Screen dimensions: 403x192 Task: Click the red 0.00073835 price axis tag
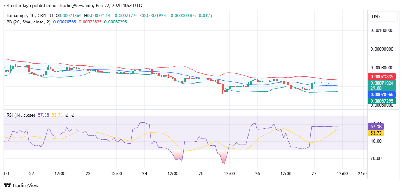(382, 76)
